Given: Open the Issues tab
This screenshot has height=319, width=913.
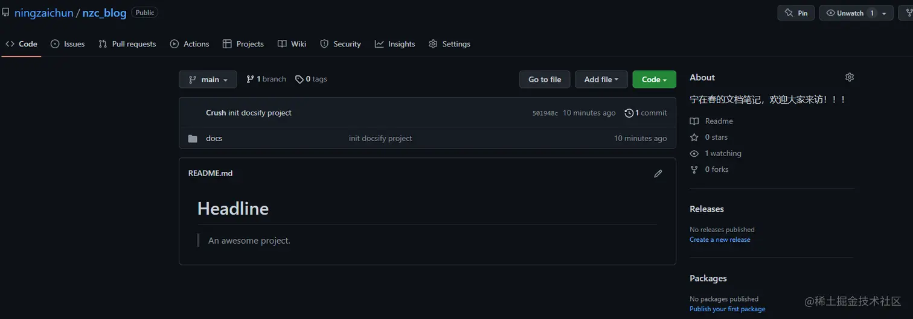Looking at the screenshot, I should click(68, 44).
